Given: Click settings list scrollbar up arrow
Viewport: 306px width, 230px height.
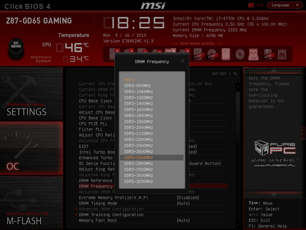Looking at the screenshot, I should 238,86.
